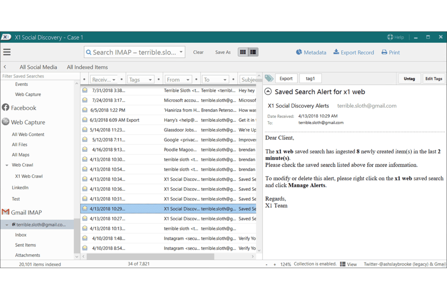Click the Web Capture globe icon
Screen dimensions: 447x298
click(5, 122)
